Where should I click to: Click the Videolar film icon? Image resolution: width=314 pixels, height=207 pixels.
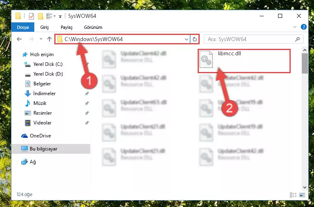tap(28, 123)
